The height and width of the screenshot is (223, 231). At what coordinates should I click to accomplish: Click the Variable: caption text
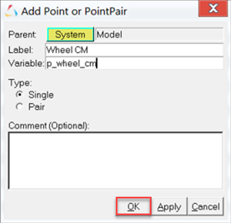pos(26,63)
